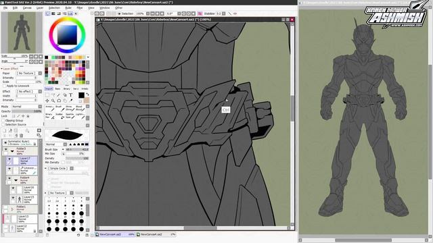Click the background tan color swatch
Screen dimensions: 433x243
pyautogui.click(x=87, y=100)
